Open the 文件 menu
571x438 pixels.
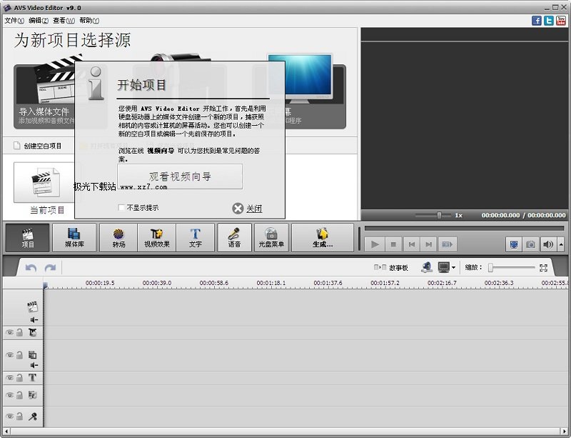(14, 21)
